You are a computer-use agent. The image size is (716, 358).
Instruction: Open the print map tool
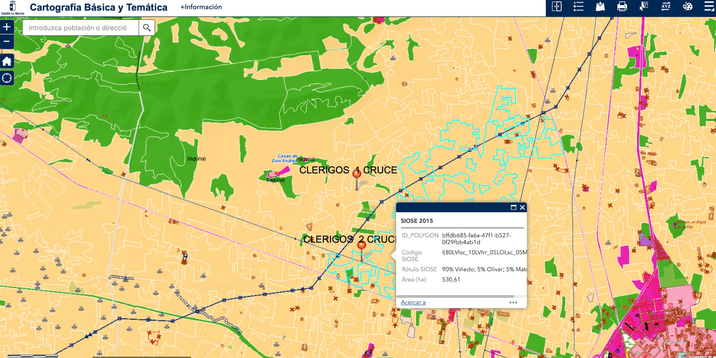pos(622,7)
